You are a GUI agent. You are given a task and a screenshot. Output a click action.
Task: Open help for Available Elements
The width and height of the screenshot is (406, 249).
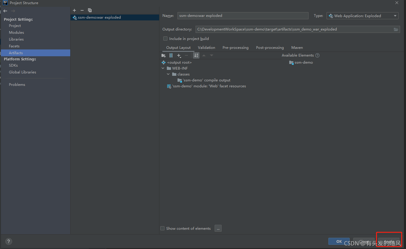[x=317, y=55]
